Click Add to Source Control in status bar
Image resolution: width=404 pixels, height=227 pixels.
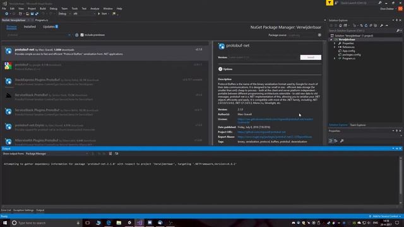point(386,216)
